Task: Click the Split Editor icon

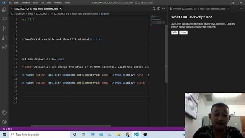Action: [159, 8]
